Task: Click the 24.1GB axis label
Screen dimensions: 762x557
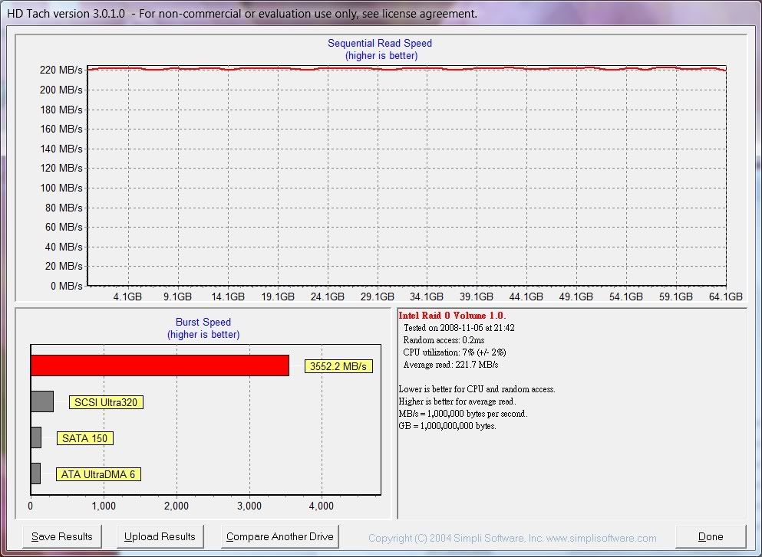Action: coord(327,297)
